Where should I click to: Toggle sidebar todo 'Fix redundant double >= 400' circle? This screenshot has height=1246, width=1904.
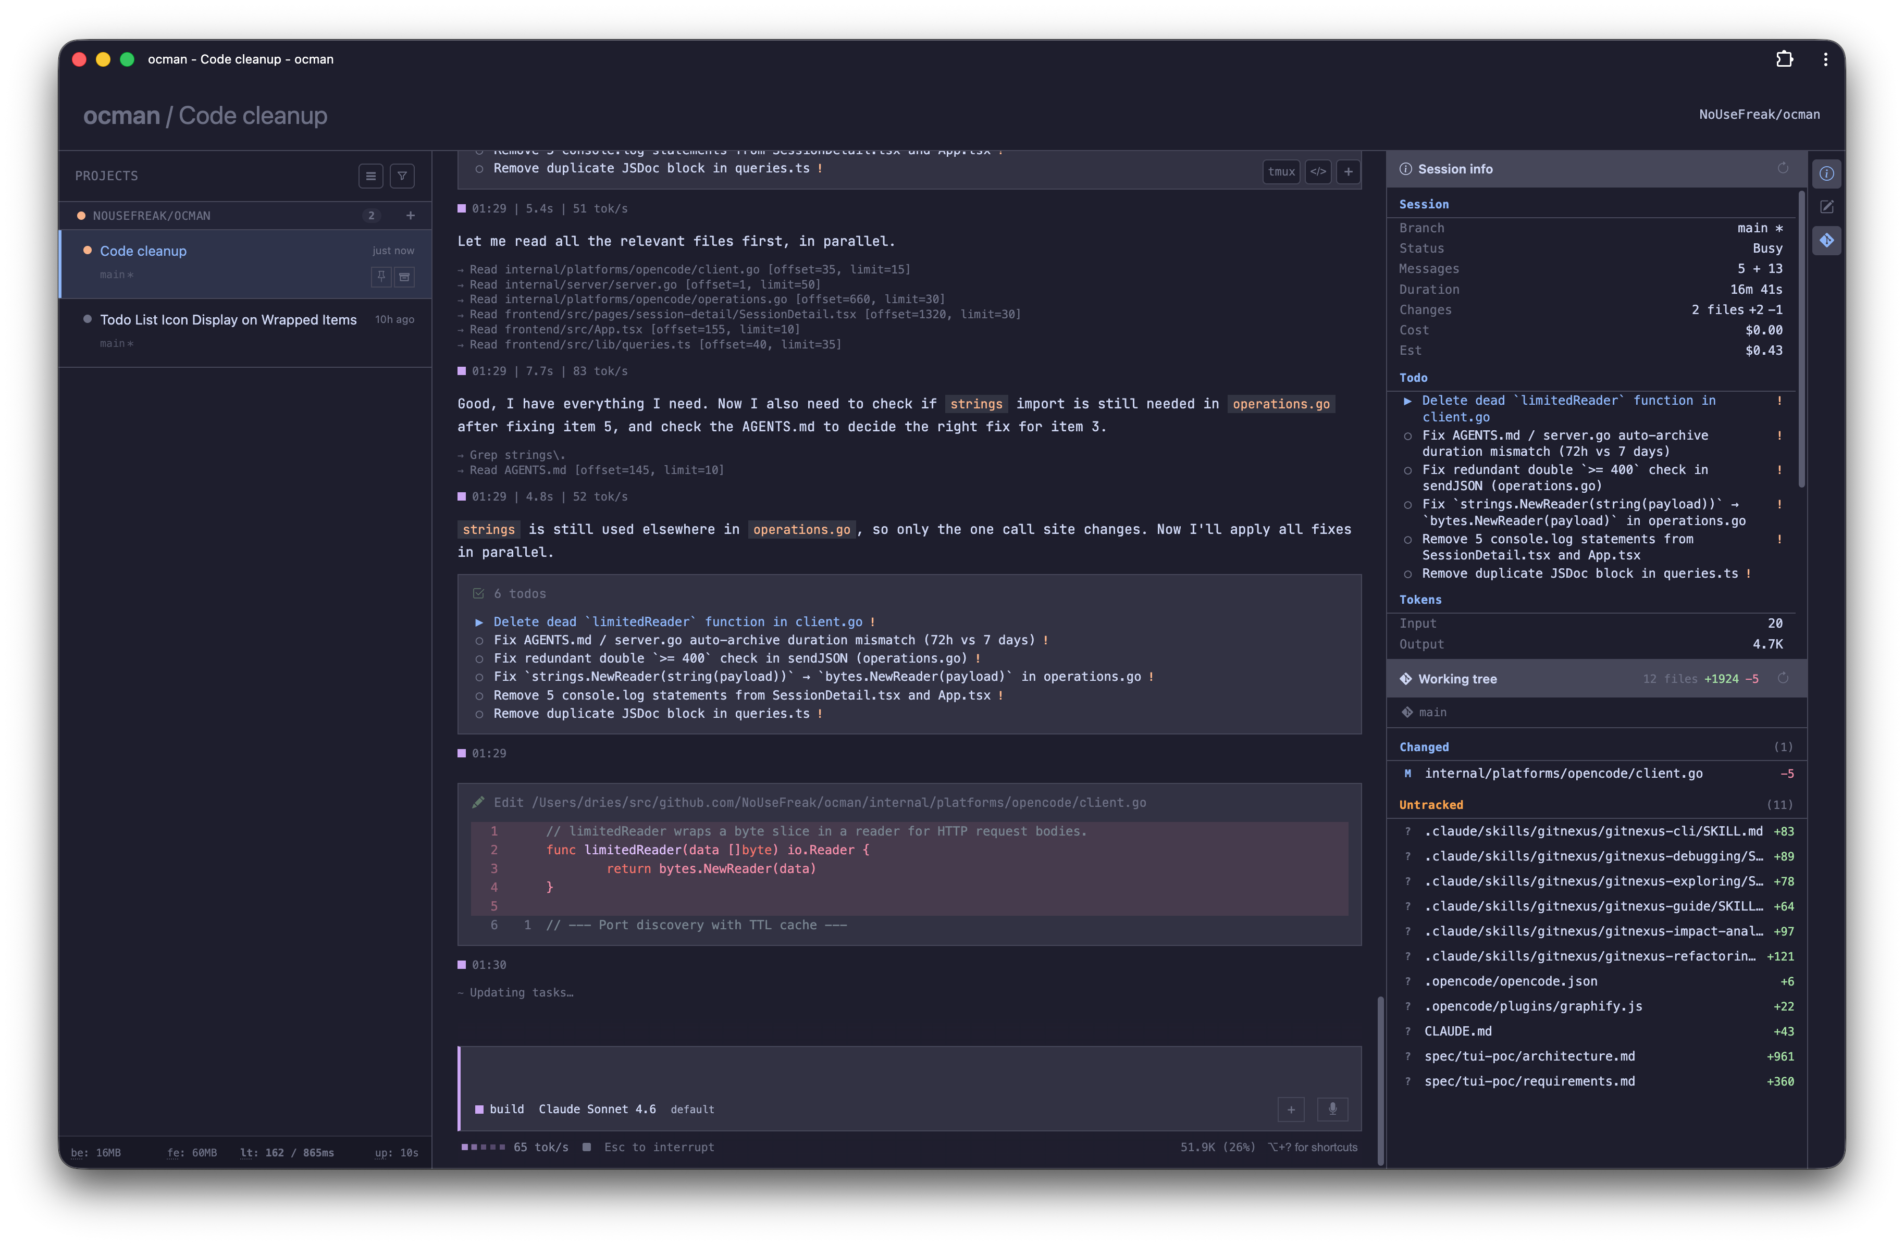pos(1408,470)
